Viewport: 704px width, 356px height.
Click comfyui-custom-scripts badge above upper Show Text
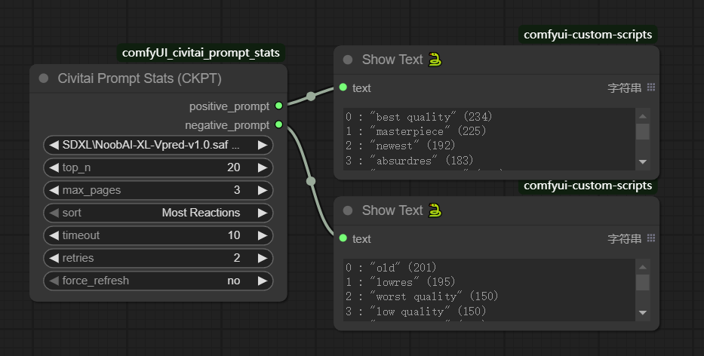point(588,35)
